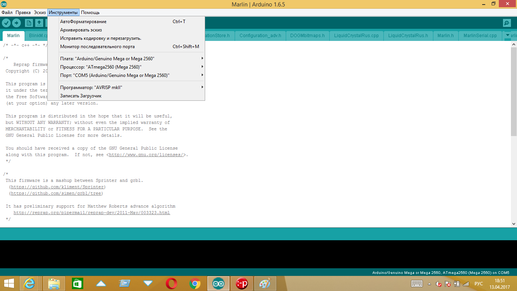Image resolution: width=517 pixels, height=291 pixels.
Task: Click the editor scrollbar down arrow
Action: click(514, 224)
